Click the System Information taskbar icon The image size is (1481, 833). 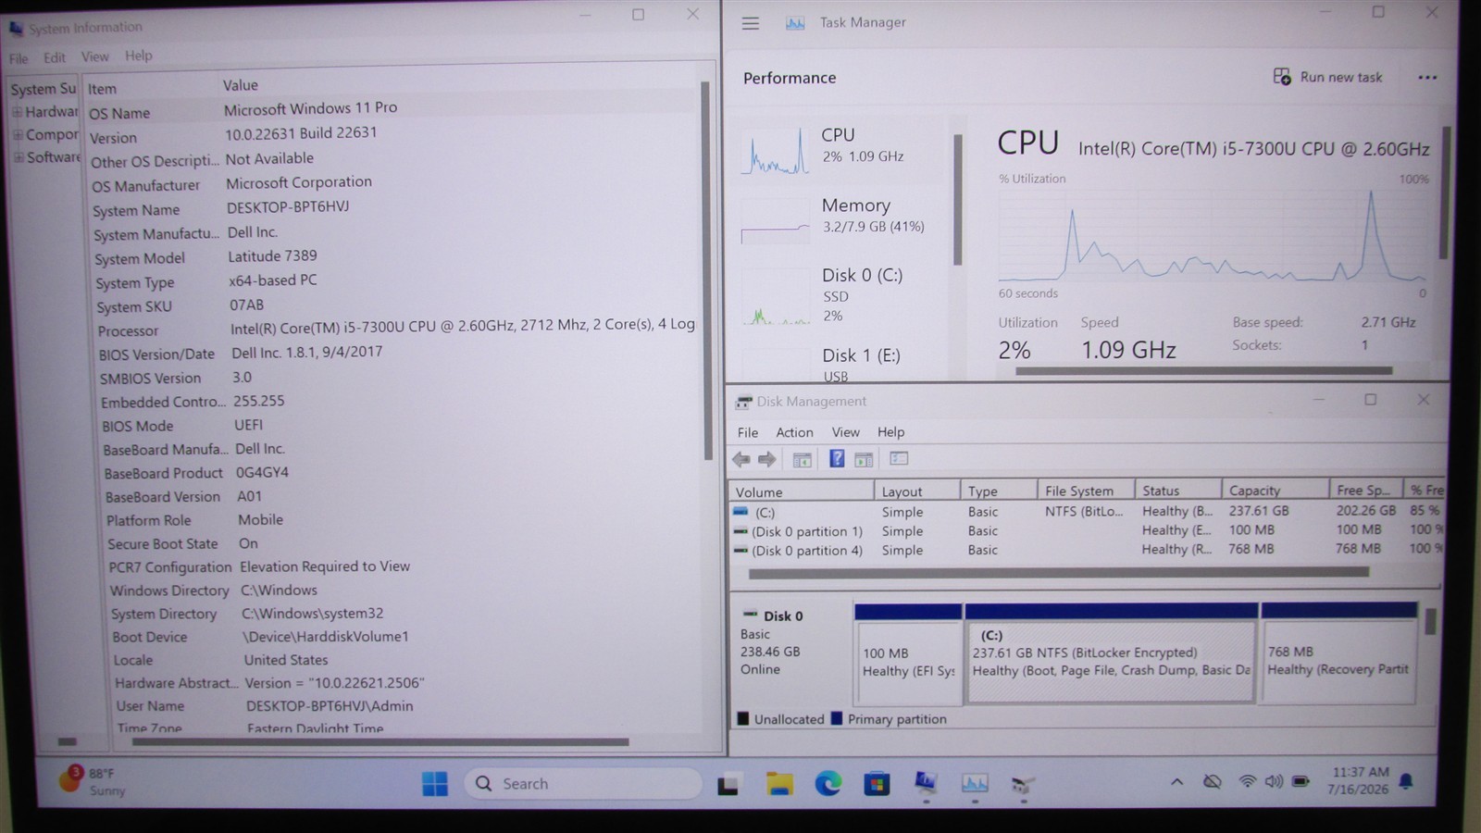925,784
